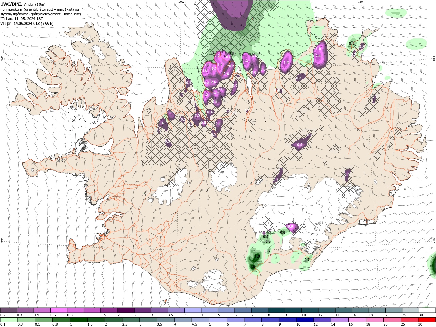The image size is (436, 327).
Task: Click the deep navy rain swatch labelled 10
Action: coord(305,320)
